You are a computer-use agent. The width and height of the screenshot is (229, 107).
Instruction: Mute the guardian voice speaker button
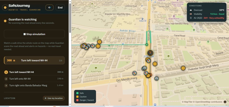coord(49,8)
